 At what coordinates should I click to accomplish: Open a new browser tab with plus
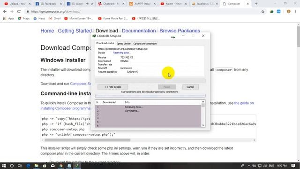pos(256,4)
